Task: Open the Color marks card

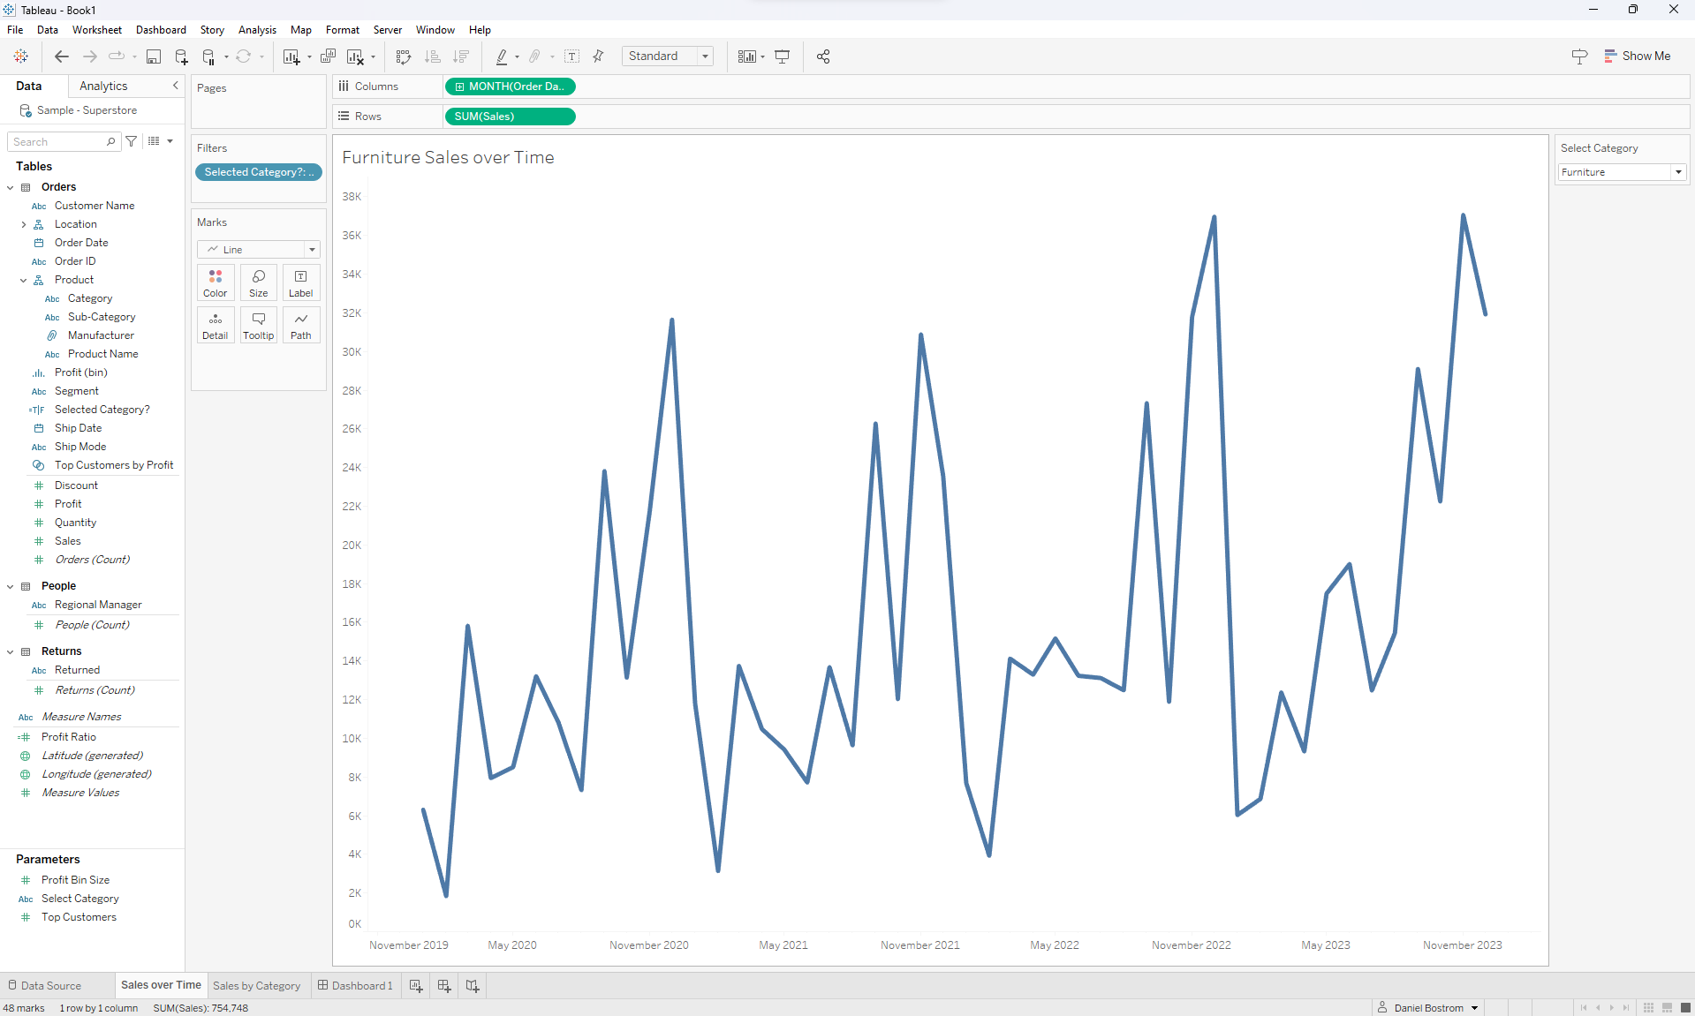Action: coord(216,282)
